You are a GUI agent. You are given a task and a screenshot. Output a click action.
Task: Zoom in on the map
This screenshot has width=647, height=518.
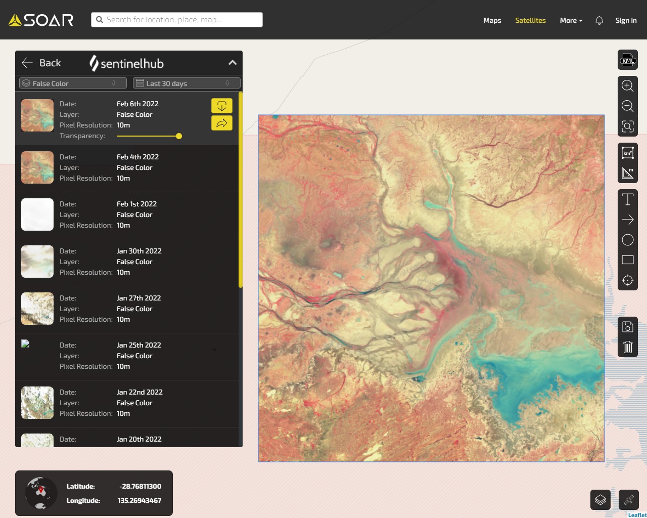[x=628, y=85]
